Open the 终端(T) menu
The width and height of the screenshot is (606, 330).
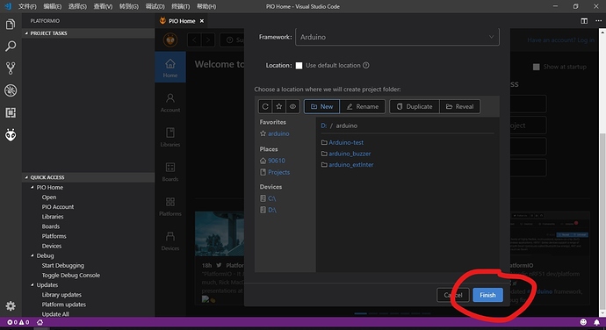pos(181,6)
